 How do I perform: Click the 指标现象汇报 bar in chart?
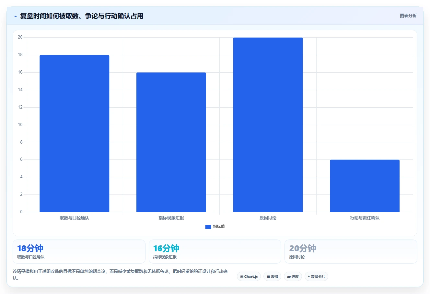tap(171, 142)
